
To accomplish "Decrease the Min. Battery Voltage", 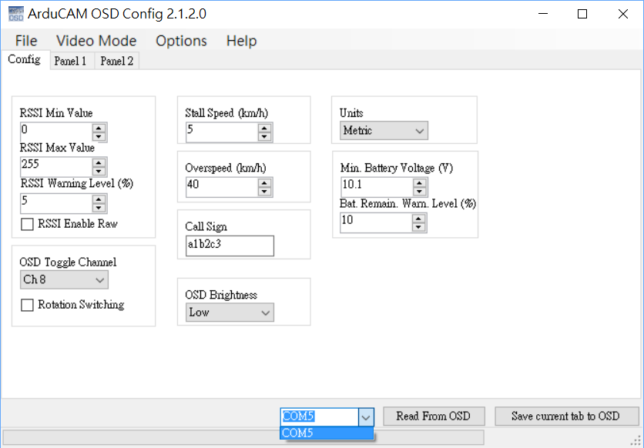I will pyautogui.click(x=419, y=192).
